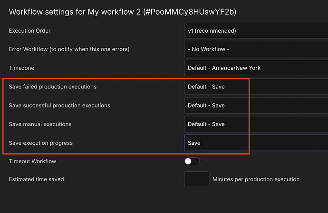Click the Save manual executions label
Image resolution: width=328 pixels, height=213 pixels.
[40, 124]
